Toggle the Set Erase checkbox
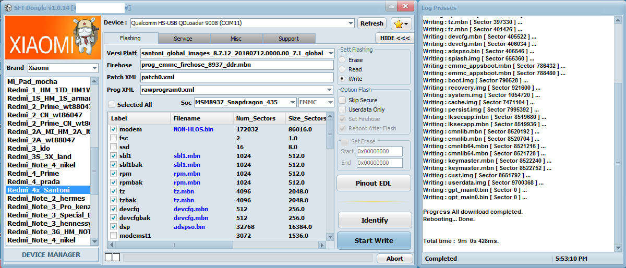The image size is (626, 268). [344, 141]
